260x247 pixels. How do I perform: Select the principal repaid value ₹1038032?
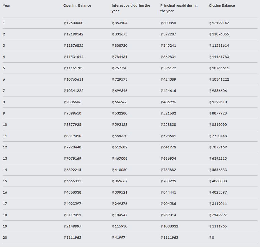(x=169, y=226)
